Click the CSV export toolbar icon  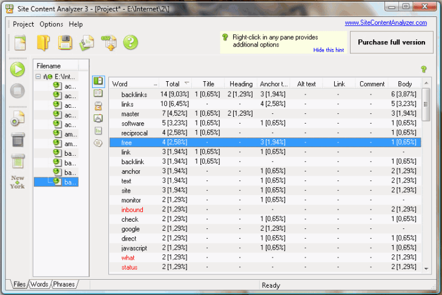[x=109, y=43]
